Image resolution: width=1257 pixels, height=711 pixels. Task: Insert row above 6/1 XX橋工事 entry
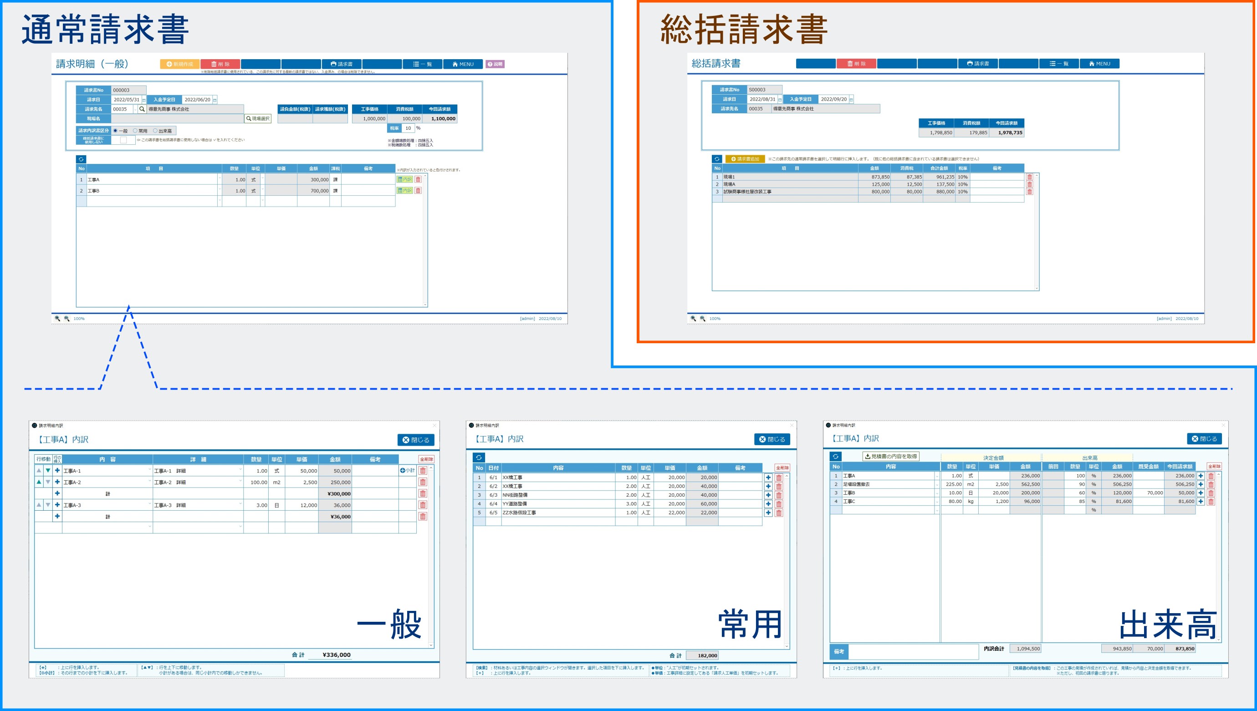tap(768, 477)
